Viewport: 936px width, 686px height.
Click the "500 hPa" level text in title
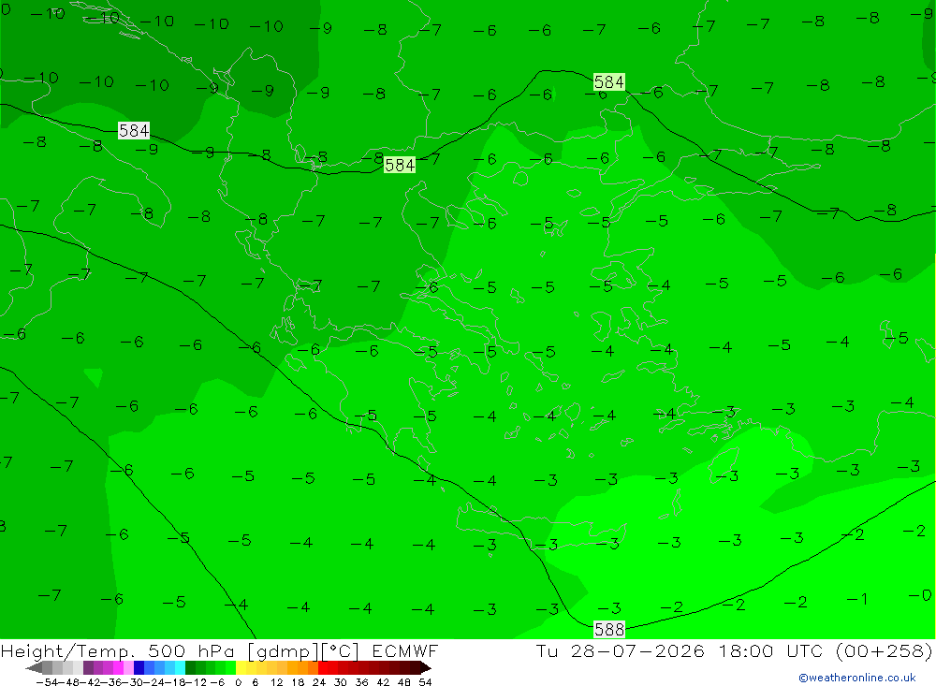189,650
